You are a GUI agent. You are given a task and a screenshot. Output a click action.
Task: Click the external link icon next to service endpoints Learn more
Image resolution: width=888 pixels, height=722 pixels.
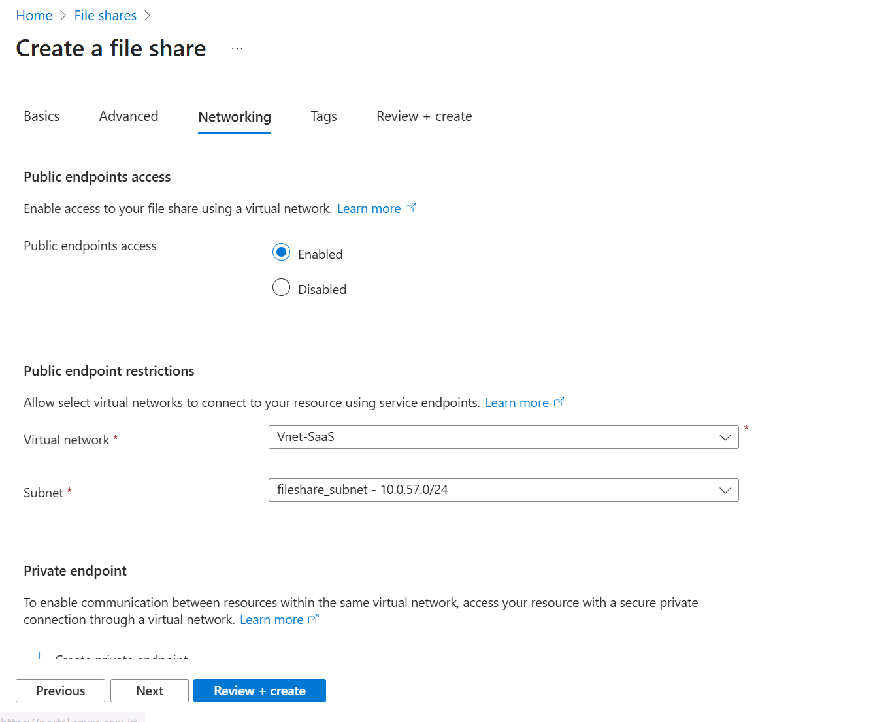tap(559, 401)
